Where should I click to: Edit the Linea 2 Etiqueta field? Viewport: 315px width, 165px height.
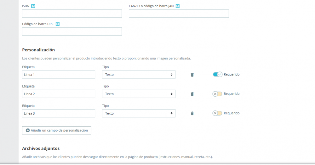[x=59, y=94]
